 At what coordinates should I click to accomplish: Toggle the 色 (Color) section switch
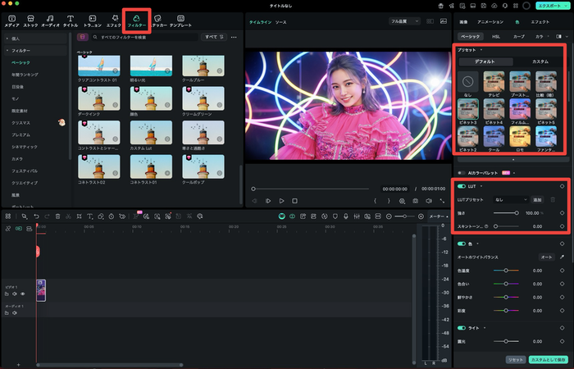[462, 244]
